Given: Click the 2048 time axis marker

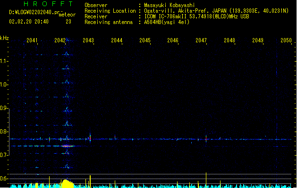Looking at the screenshot, I should tap(229, 40).
